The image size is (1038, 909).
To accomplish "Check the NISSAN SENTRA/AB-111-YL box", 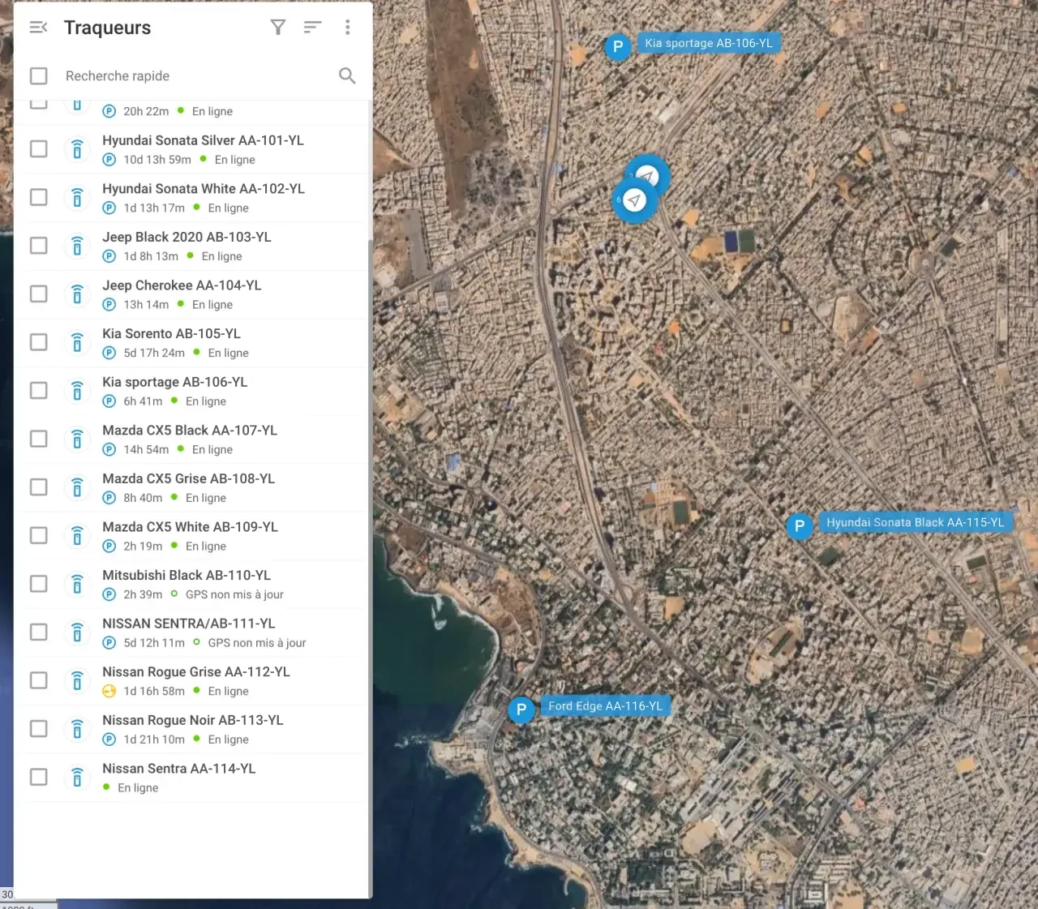I will click(x=38, y=632).
